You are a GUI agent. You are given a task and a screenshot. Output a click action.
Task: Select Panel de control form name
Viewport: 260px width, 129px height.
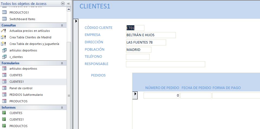(x=21, y=88)
